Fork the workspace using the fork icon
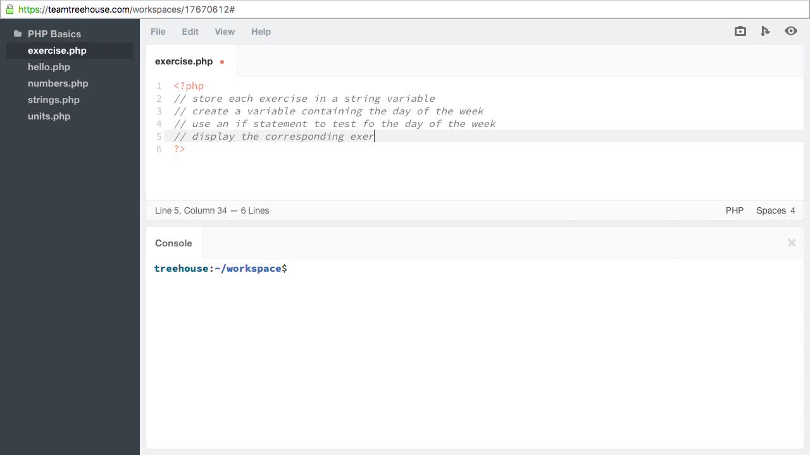810x455 pixels. pyautogui.click(x=765, y=31)
